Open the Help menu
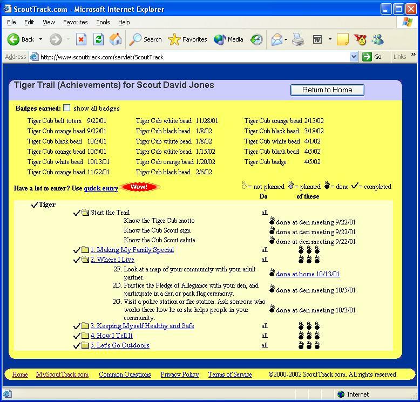This screenshot has width=420, height=402. 124,22
